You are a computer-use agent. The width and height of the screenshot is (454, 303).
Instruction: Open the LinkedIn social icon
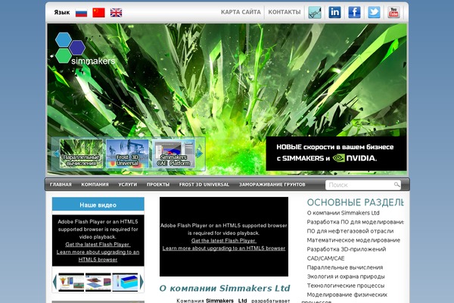[334, 12]
